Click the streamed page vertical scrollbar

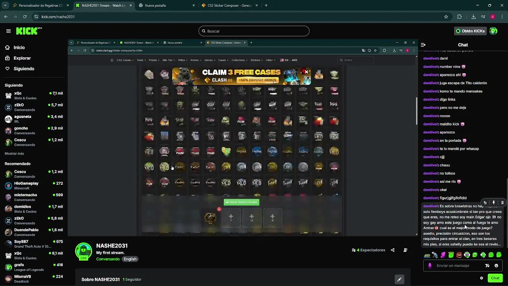(x=416, y=111)
